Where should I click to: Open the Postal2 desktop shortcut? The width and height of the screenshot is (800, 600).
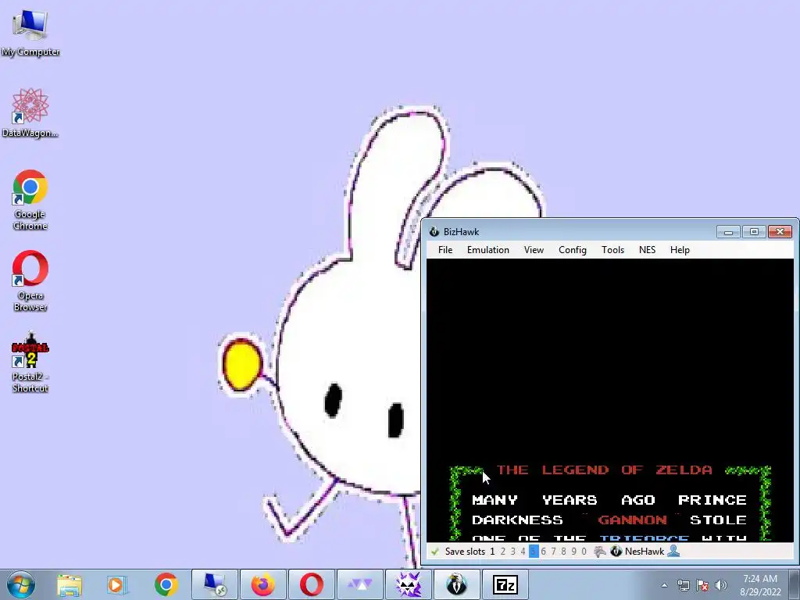(x=30, y=362)
